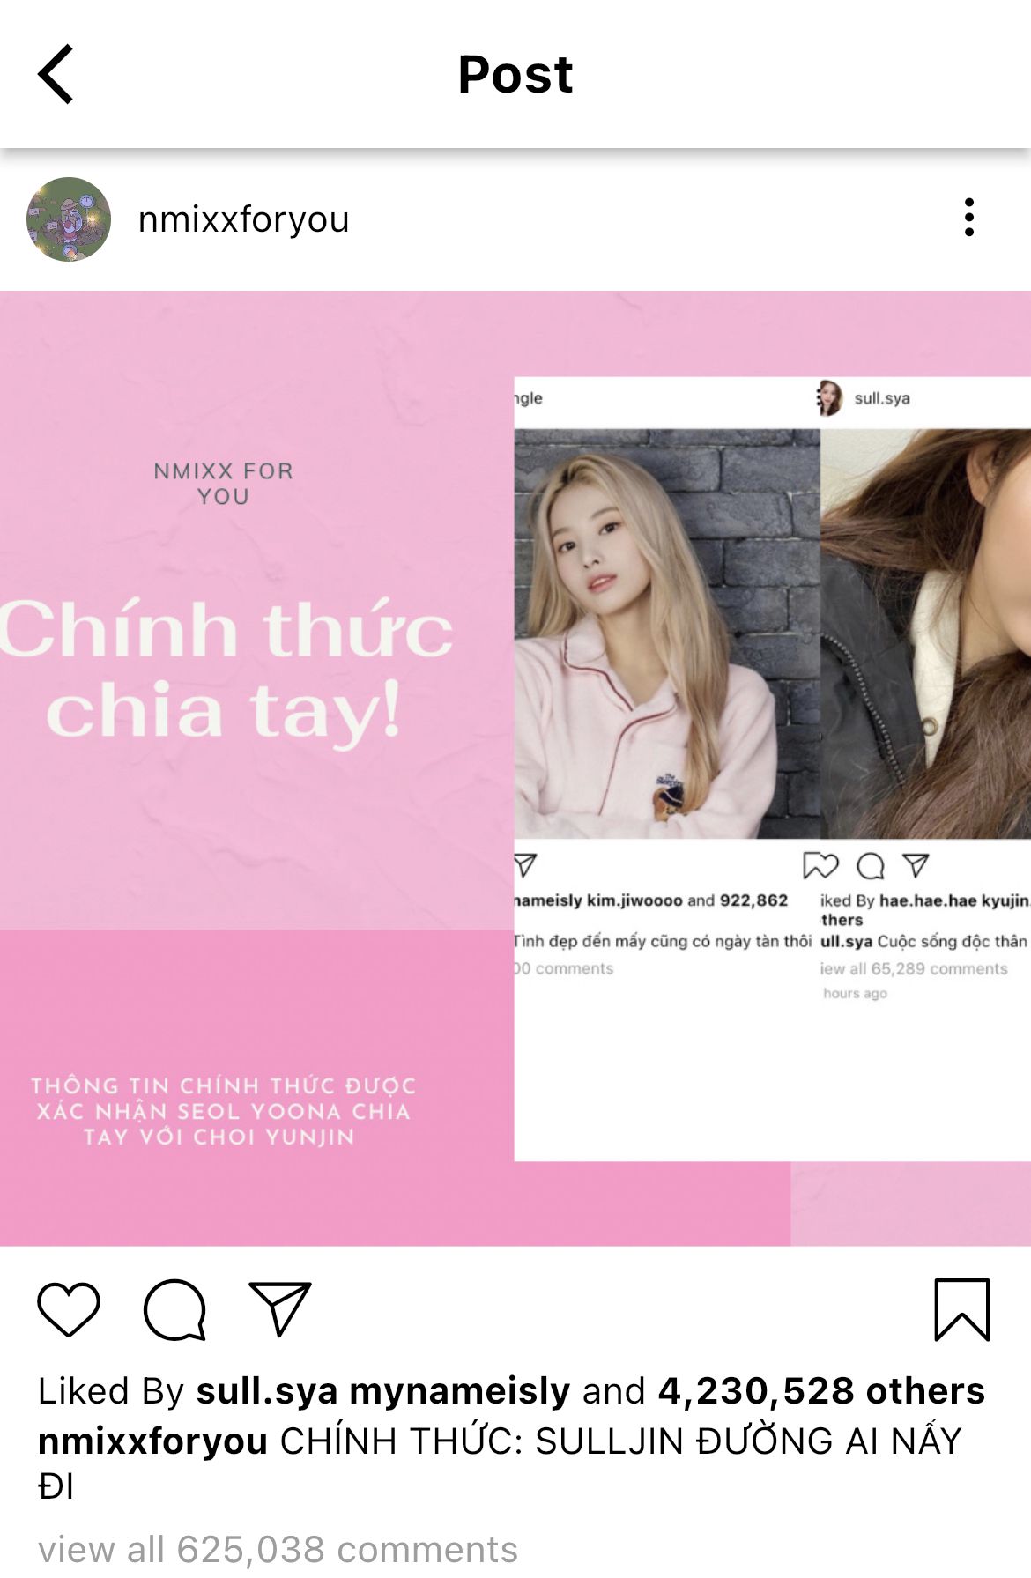Open sull.sya profile from likes line
Viewport: 1031px width, 1578px height.
pyautogui.click(x=267, y=1391)
